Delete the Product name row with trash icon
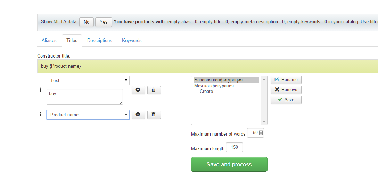The image size is (378, 182). pyautogui.click(x=154, y=115)
